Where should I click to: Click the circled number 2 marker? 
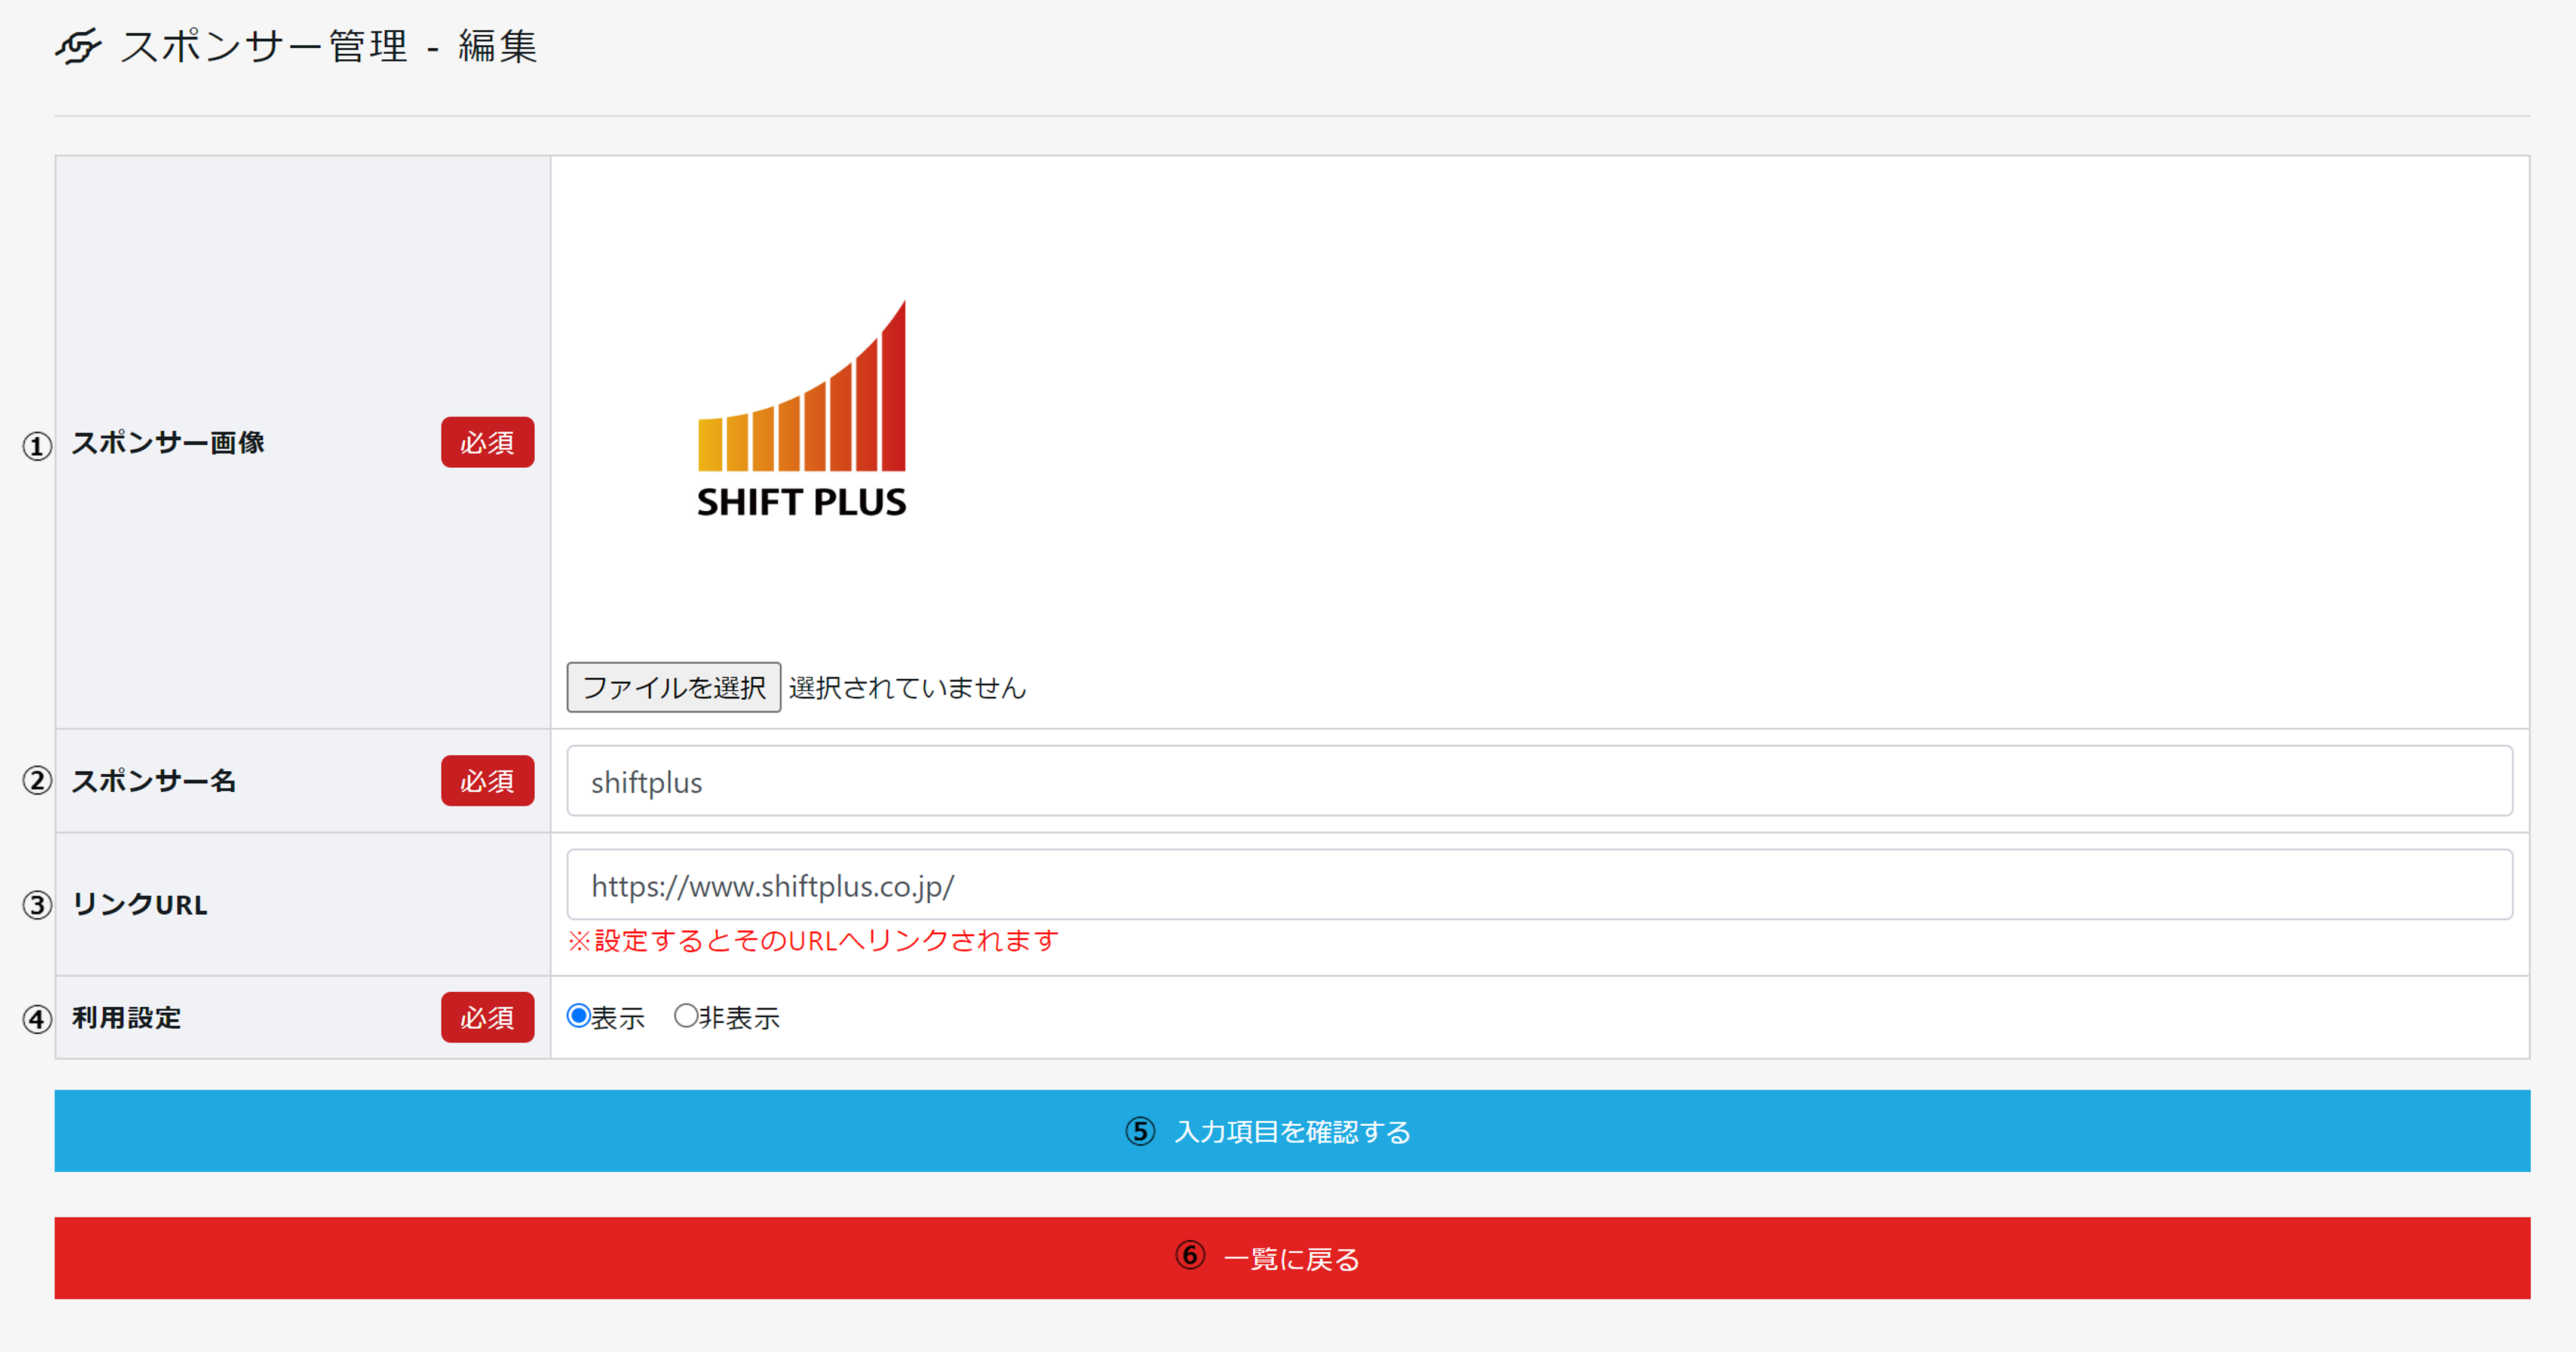(x=37, y=781)
